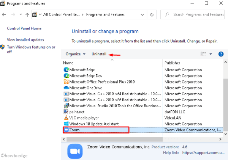Screen dimensions: 228x160
Task: Click the horizontal scrollbar left arrow
Action: (64, 139)
